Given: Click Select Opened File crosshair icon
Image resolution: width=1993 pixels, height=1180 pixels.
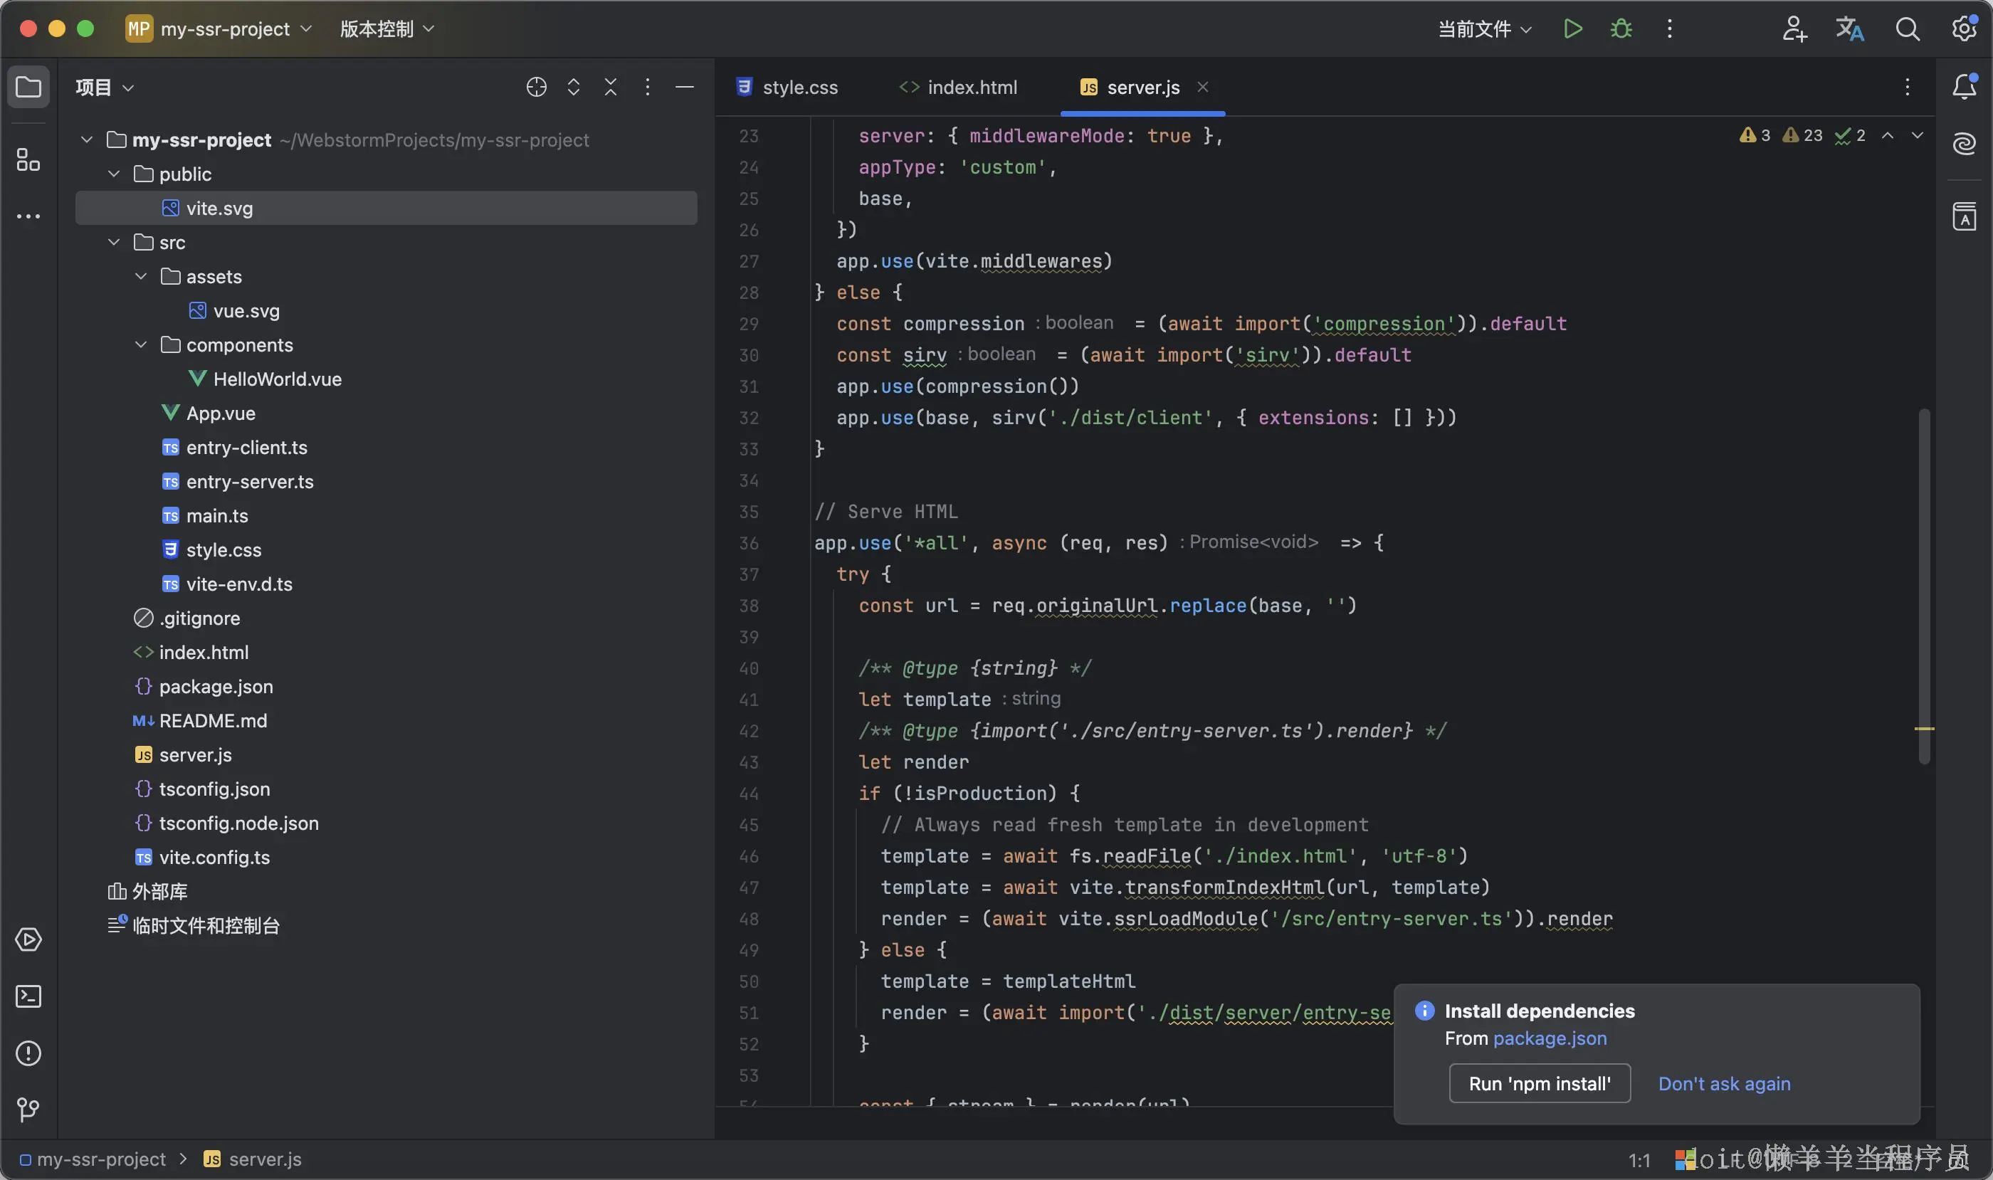Looking at the screenshot, I should pyautogui.click(x=537, y=88).
